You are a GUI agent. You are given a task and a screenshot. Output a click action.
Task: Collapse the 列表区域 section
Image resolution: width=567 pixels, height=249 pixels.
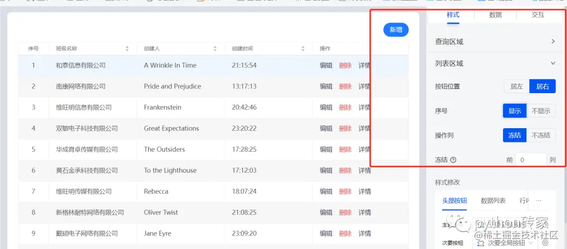[x=495, y=63]
